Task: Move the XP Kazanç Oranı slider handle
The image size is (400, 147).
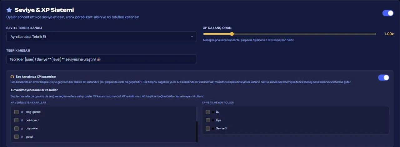Action: [x=232, y=34]
